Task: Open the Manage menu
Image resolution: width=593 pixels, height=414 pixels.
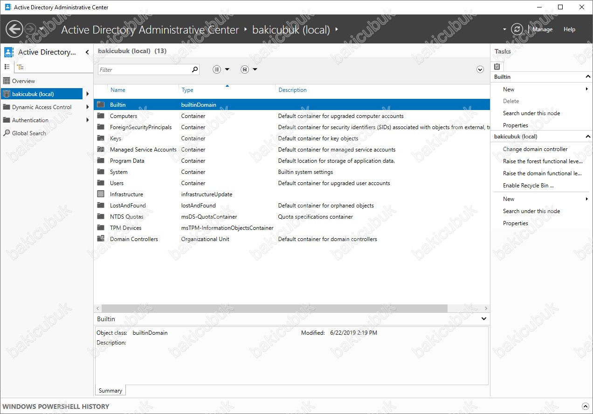Action: coord(543,29)
